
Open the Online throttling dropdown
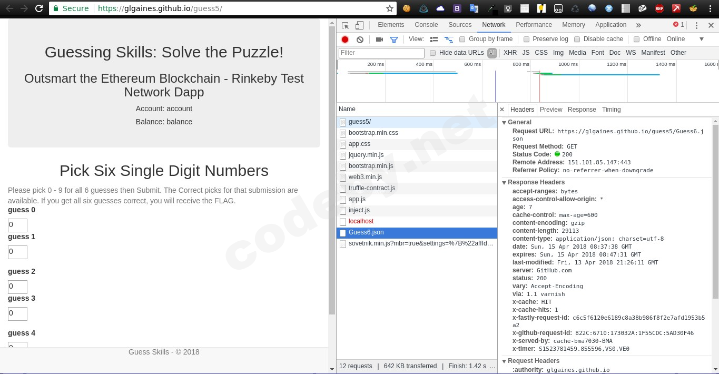point(685,40)
